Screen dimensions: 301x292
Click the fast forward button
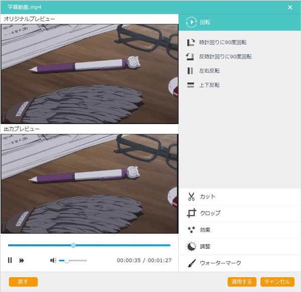click(x=22, y=260)
